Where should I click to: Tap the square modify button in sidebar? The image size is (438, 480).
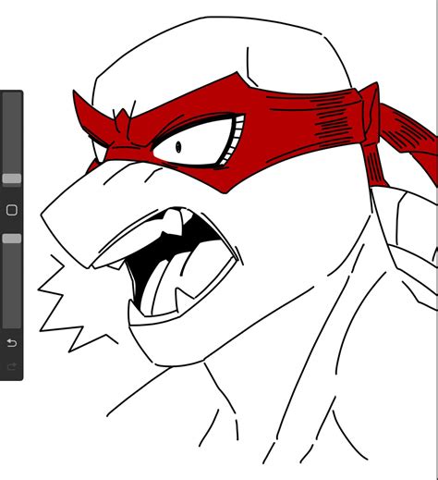pyautogui.click(x=12, y=210)
